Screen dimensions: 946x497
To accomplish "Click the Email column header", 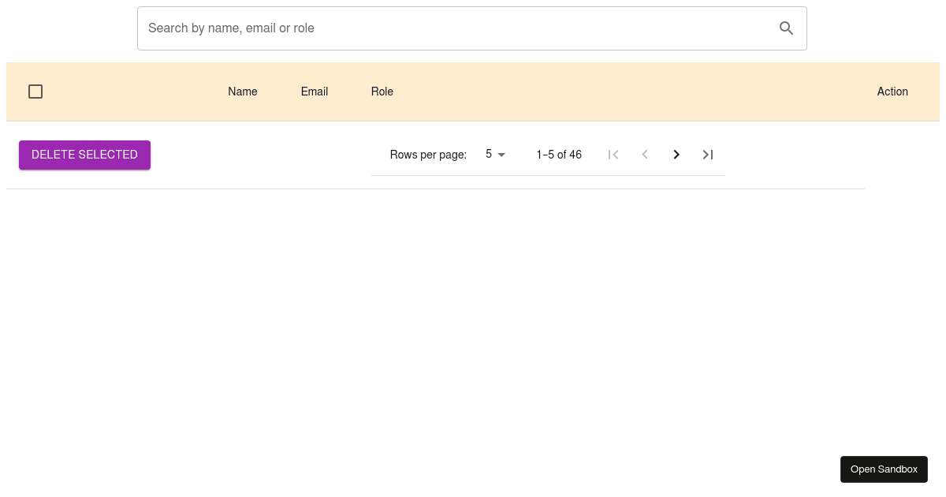I will pyautogui.click(x=315, y=92).
